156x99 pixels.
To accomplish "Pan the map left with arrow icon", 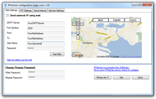I will pos(74,24).
